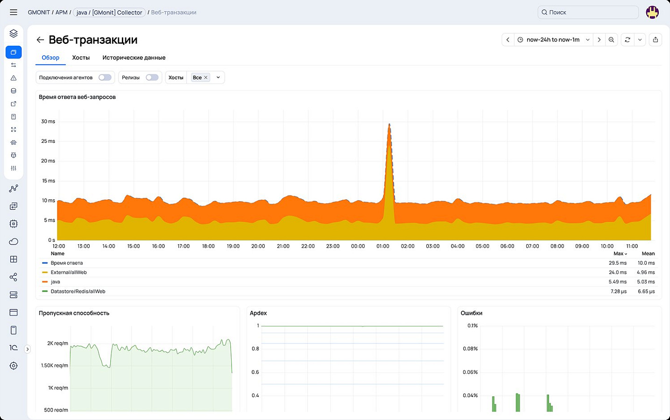Open the now-24h to now-1m time range dropdown
Image resolution: width=670 pixels, height=420 pixels.
click(553, 40)
